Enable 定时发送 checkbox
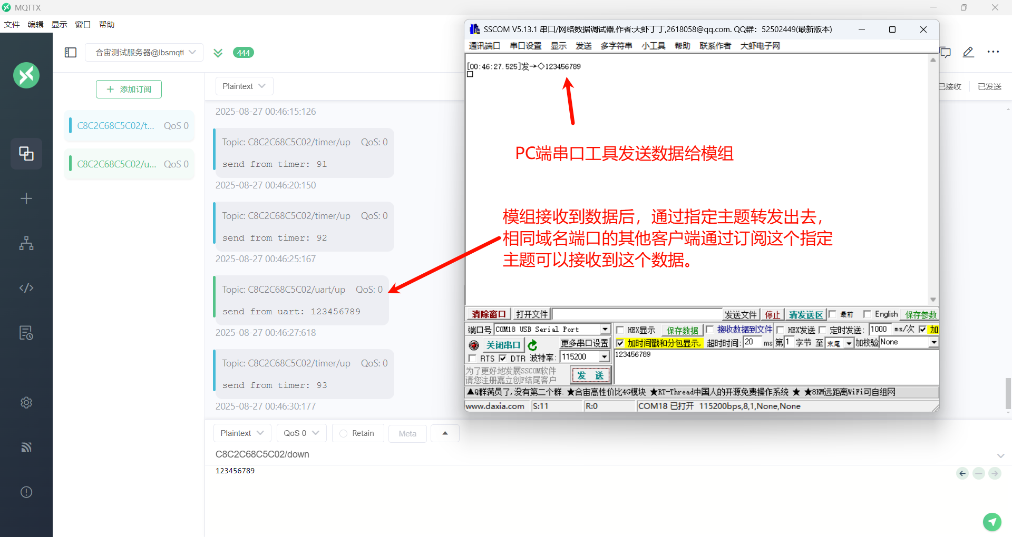The height and width of the screenshot is (537, 1012). point(822,330)
